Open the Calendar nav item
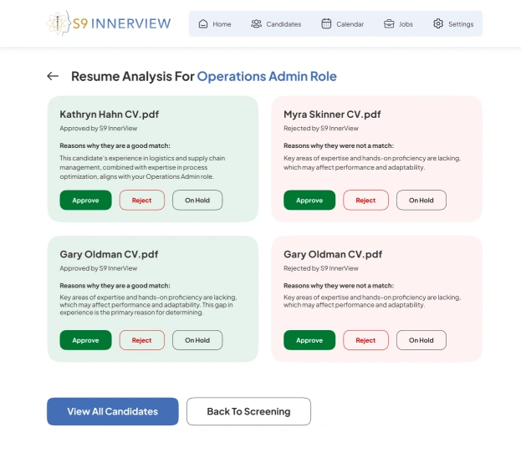This screenshot has width=521, height=463. click(350, 24)
